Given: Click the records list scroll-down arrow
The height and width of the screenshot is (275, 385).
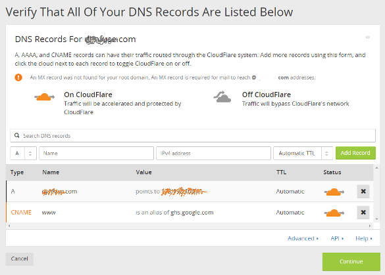Looking at the screenshot, I should tap(376, 219).
